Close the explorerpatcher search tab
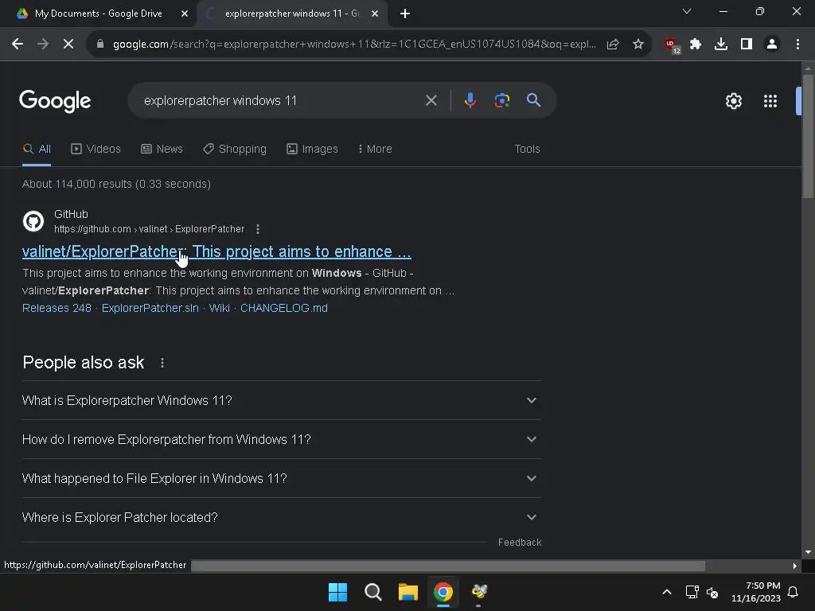This screenshot has height=611, width=815. pos(375,14)
